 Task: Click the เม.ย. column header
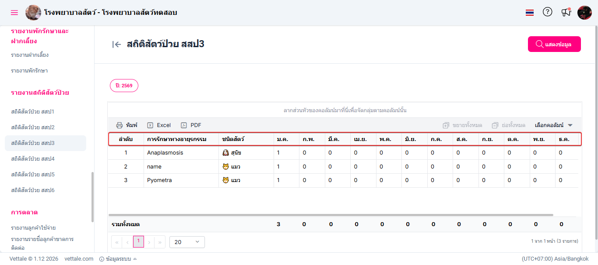click(363, 139)
